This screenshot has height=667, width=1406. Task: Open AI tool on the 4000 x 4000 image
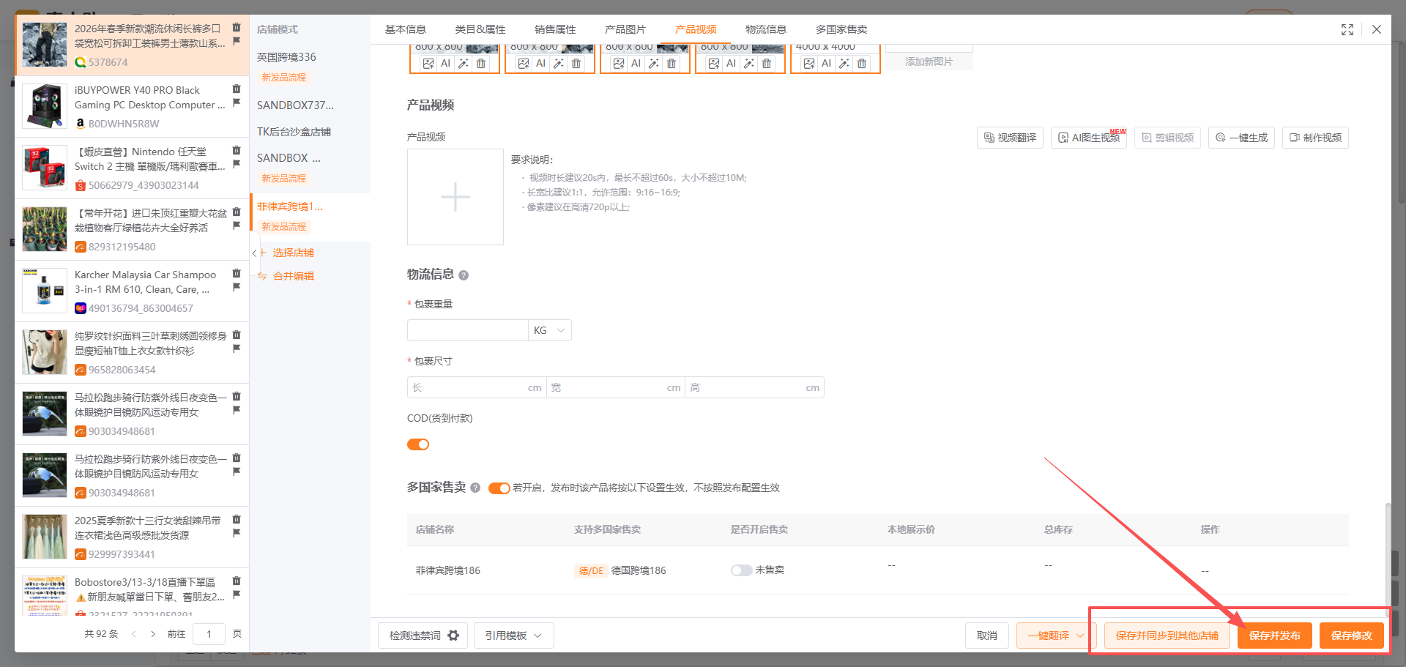[826, 64]
